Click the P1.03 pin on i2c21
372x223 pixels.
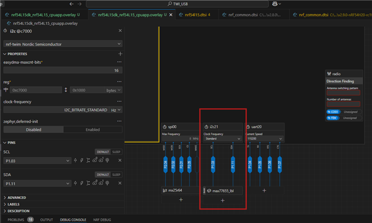(213, 165)
